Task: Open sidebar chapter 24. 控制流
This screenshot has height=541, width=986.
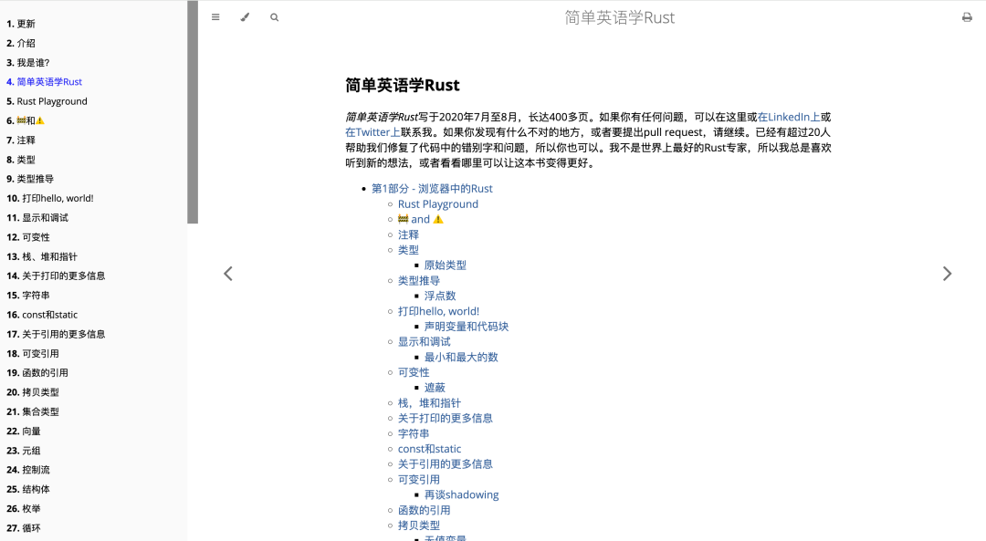Action: 28,469
